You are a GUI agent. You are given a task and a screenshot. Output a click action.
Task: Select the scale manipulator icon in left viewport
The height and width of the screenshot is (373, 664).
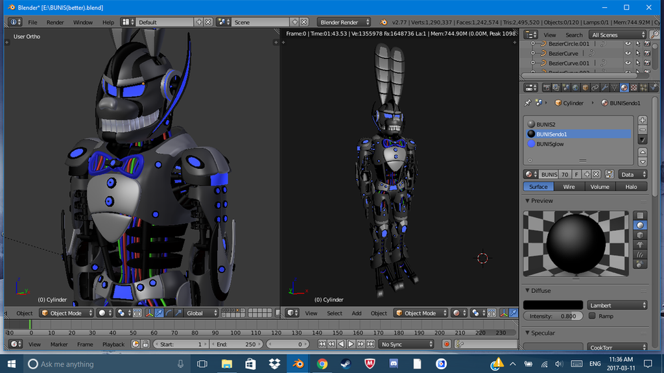point(179,313)
